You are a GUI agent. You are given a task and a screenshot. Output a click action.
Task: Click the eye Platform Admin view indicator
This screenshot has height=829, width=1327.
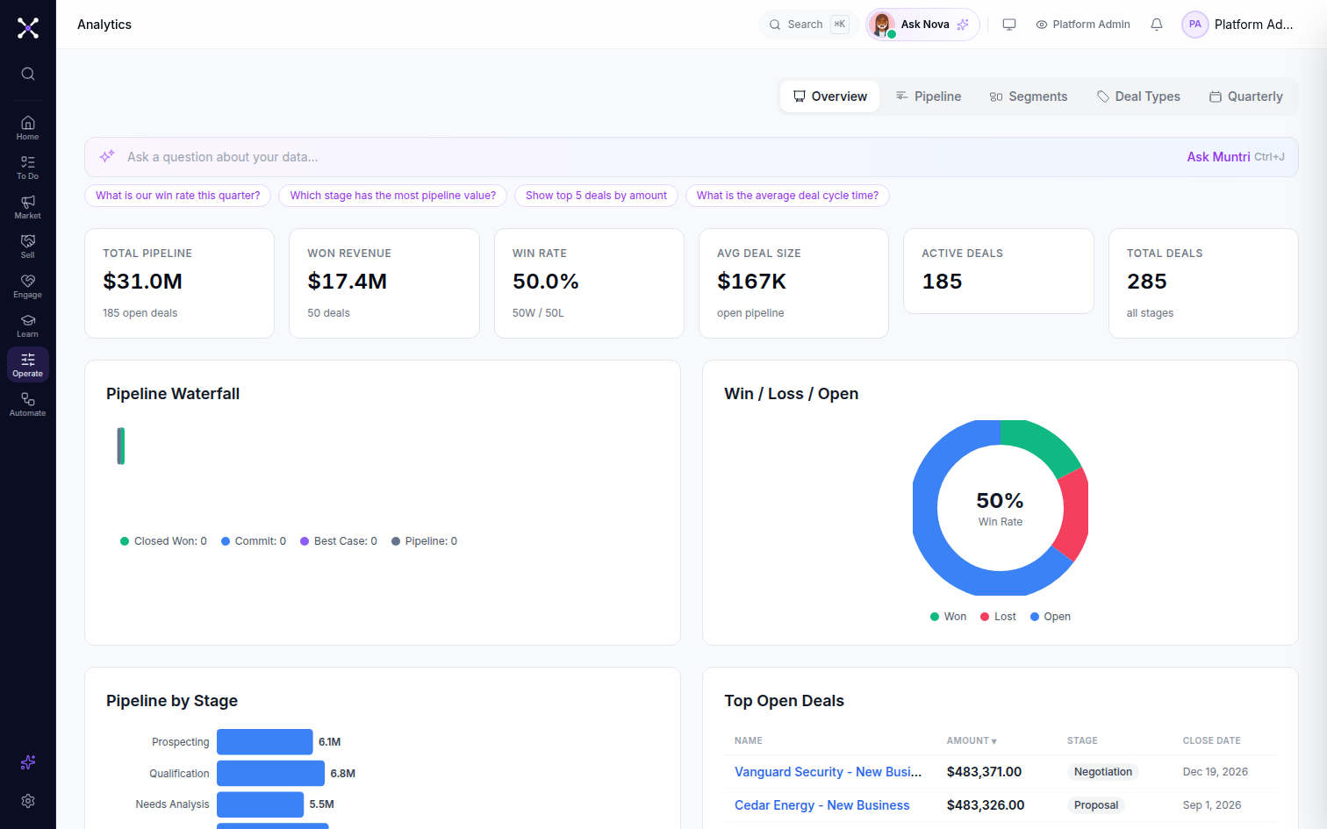pos(1083,25)
